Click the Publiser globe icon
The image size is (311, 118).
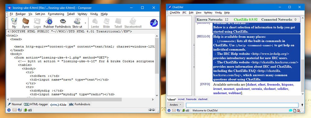(49, 21)
